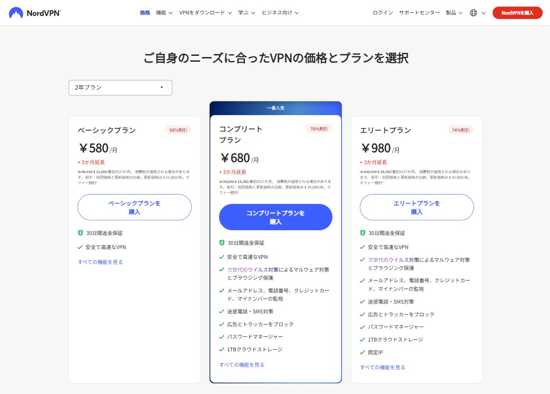Click 次世代のウイルス対策 link in エリートプラン

[x=394, y=260]
